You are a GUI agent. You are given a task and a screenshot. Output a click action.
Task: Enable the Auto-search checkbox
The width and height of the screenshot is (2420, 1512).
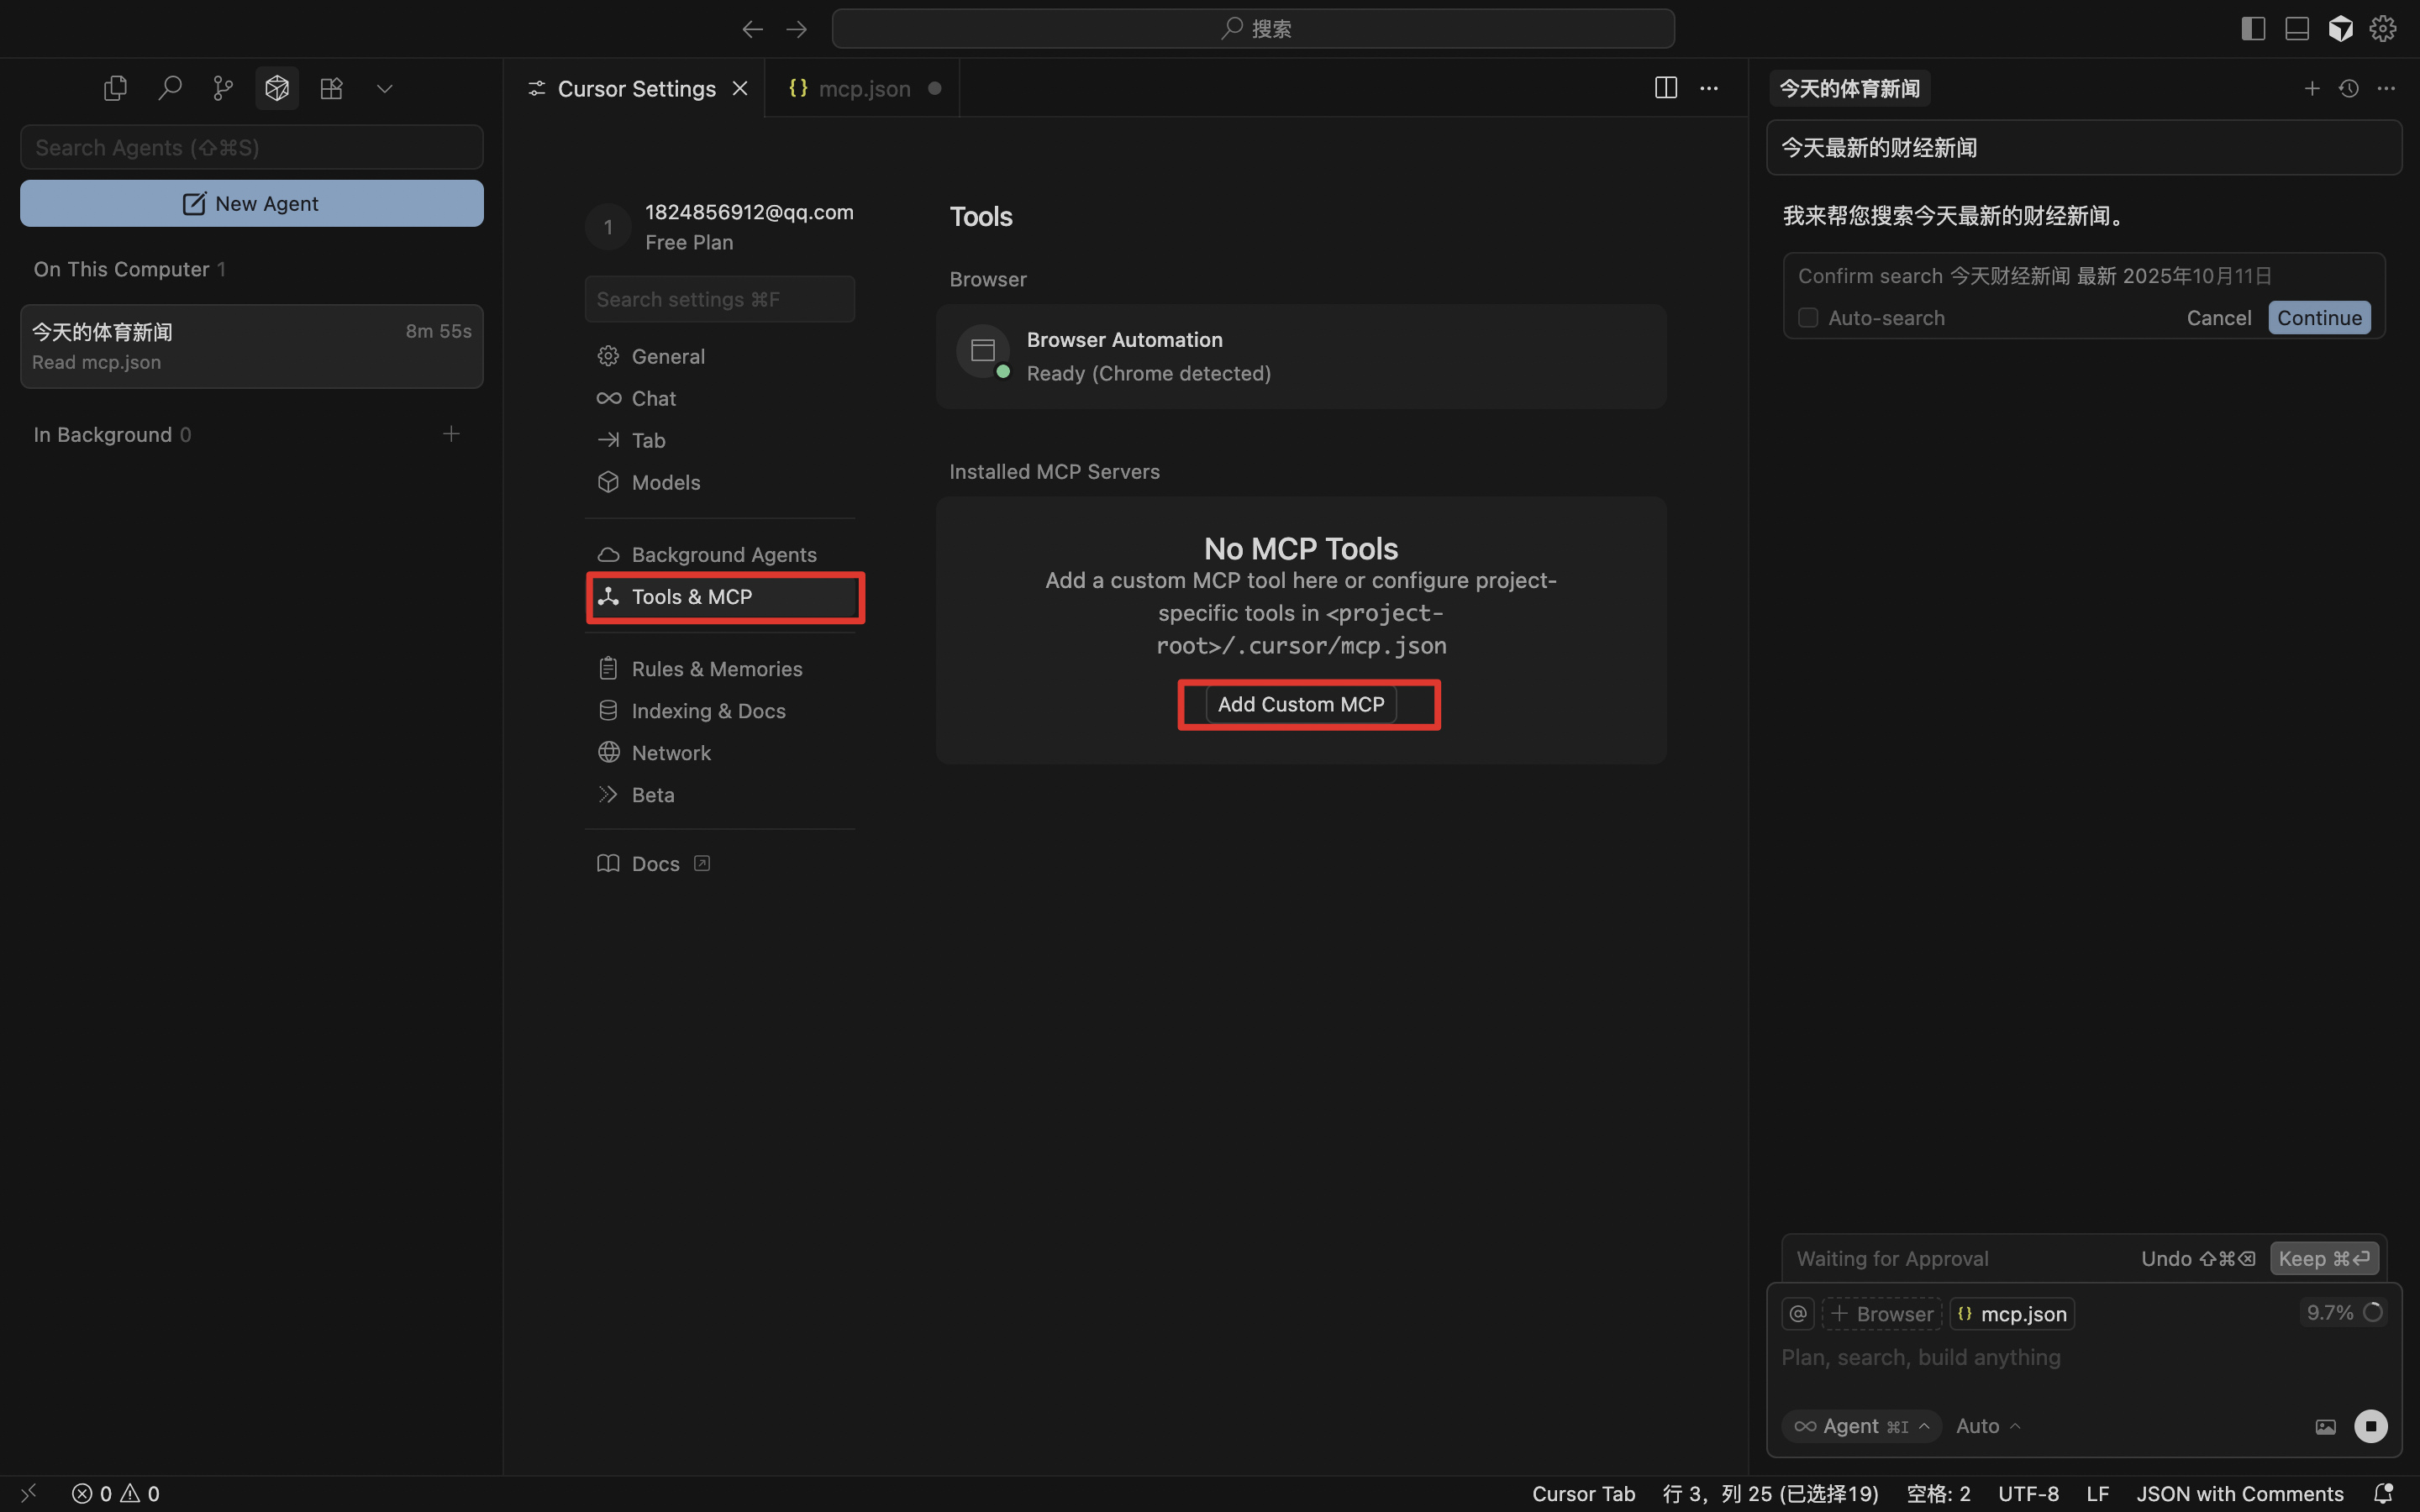(x=1808, y=317)
